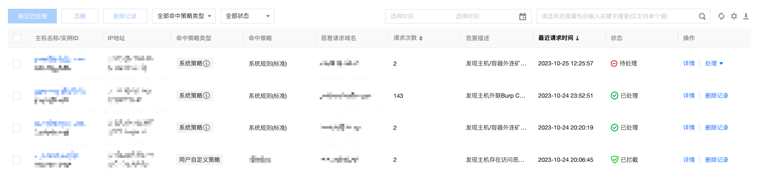Sort by 请求次数 using its sort arrows

click(x=421, y=38)
